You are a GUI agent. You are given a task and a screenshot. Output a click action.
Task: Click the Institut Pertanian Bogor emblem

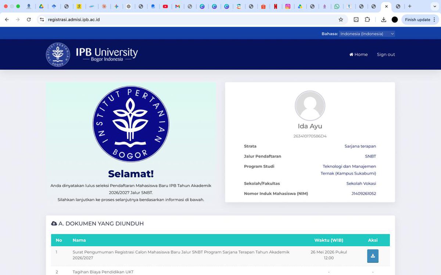coord(131,124)
